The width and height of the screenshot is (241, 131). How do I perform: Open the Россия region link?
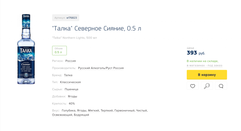coord(70,61)
